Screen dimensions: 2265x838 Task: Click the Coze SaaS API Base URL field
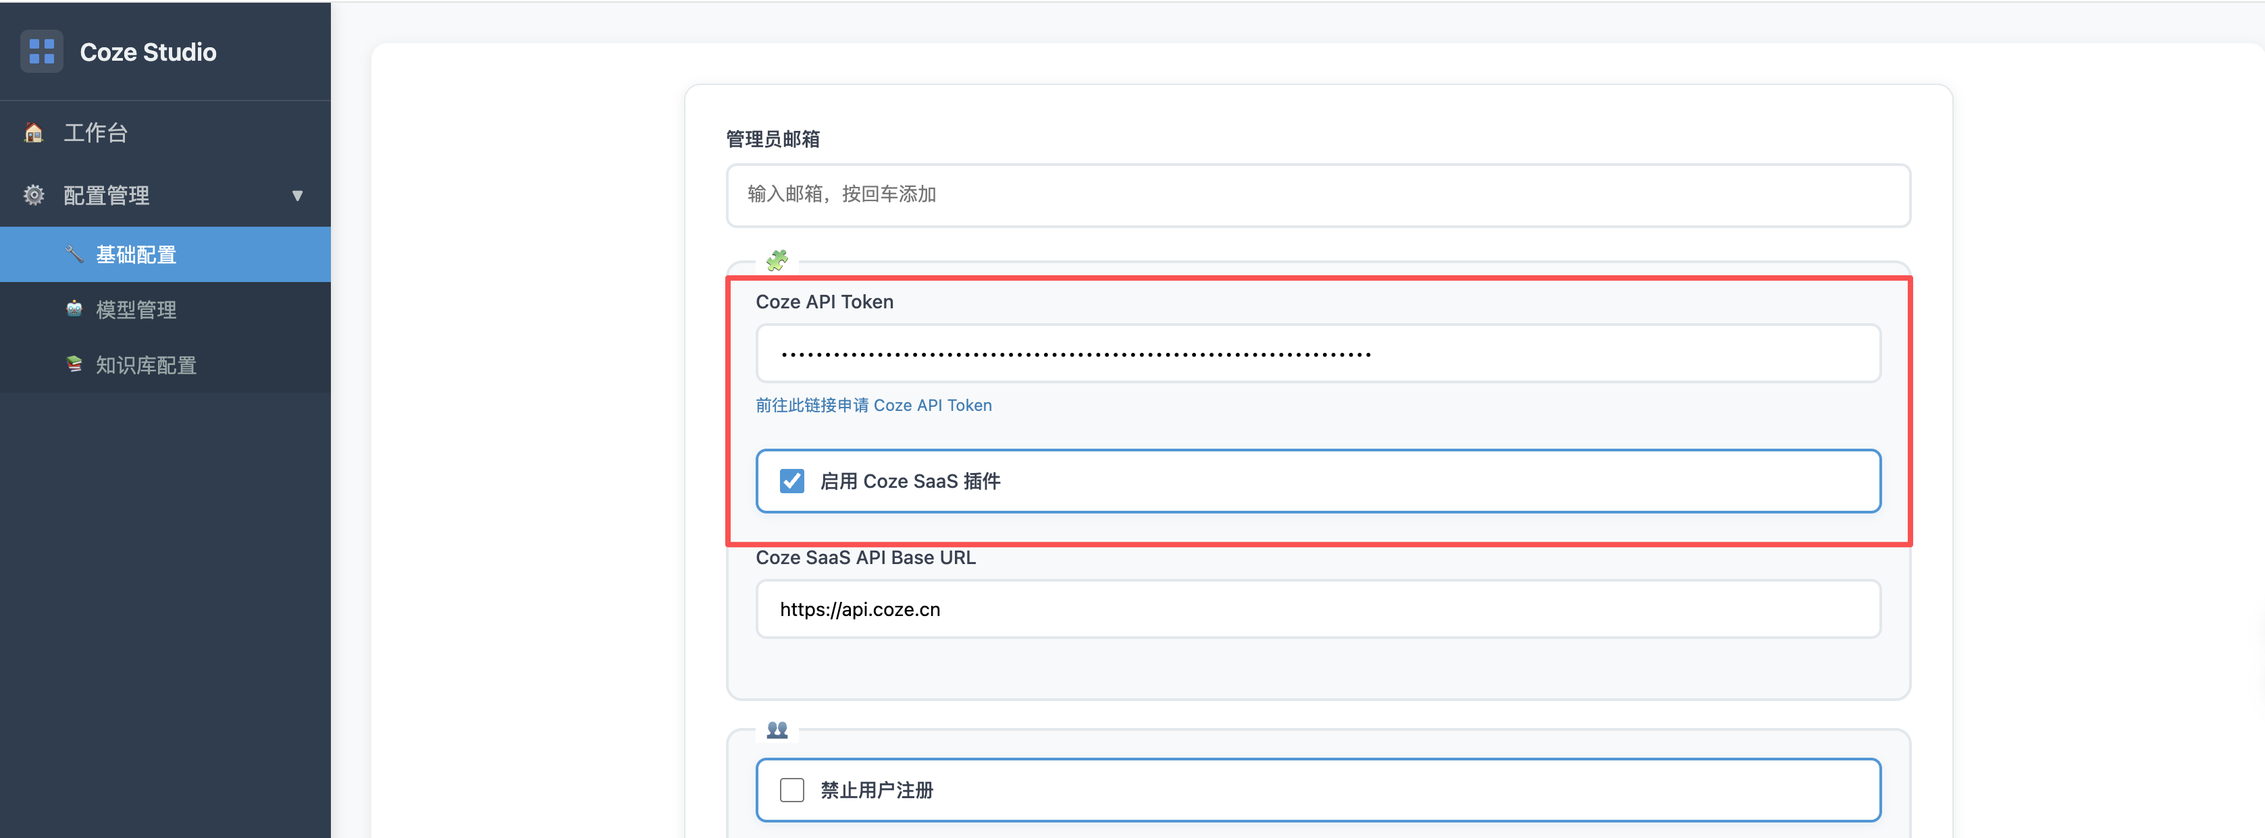click(1317, 609)
